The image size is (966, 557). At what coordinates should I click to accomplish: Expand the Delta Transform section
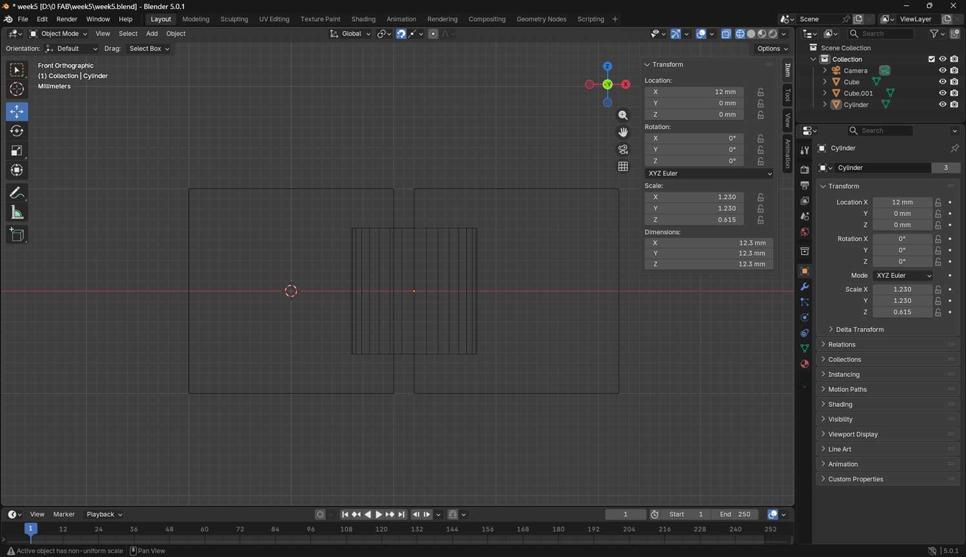click(x=859, y=329)
